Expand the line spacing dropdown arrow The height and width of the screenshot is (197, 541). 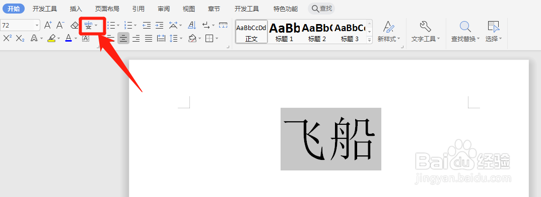tap(181, 39)
